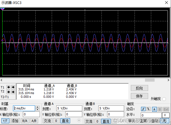Click the 保存 (Save) button

139,96
